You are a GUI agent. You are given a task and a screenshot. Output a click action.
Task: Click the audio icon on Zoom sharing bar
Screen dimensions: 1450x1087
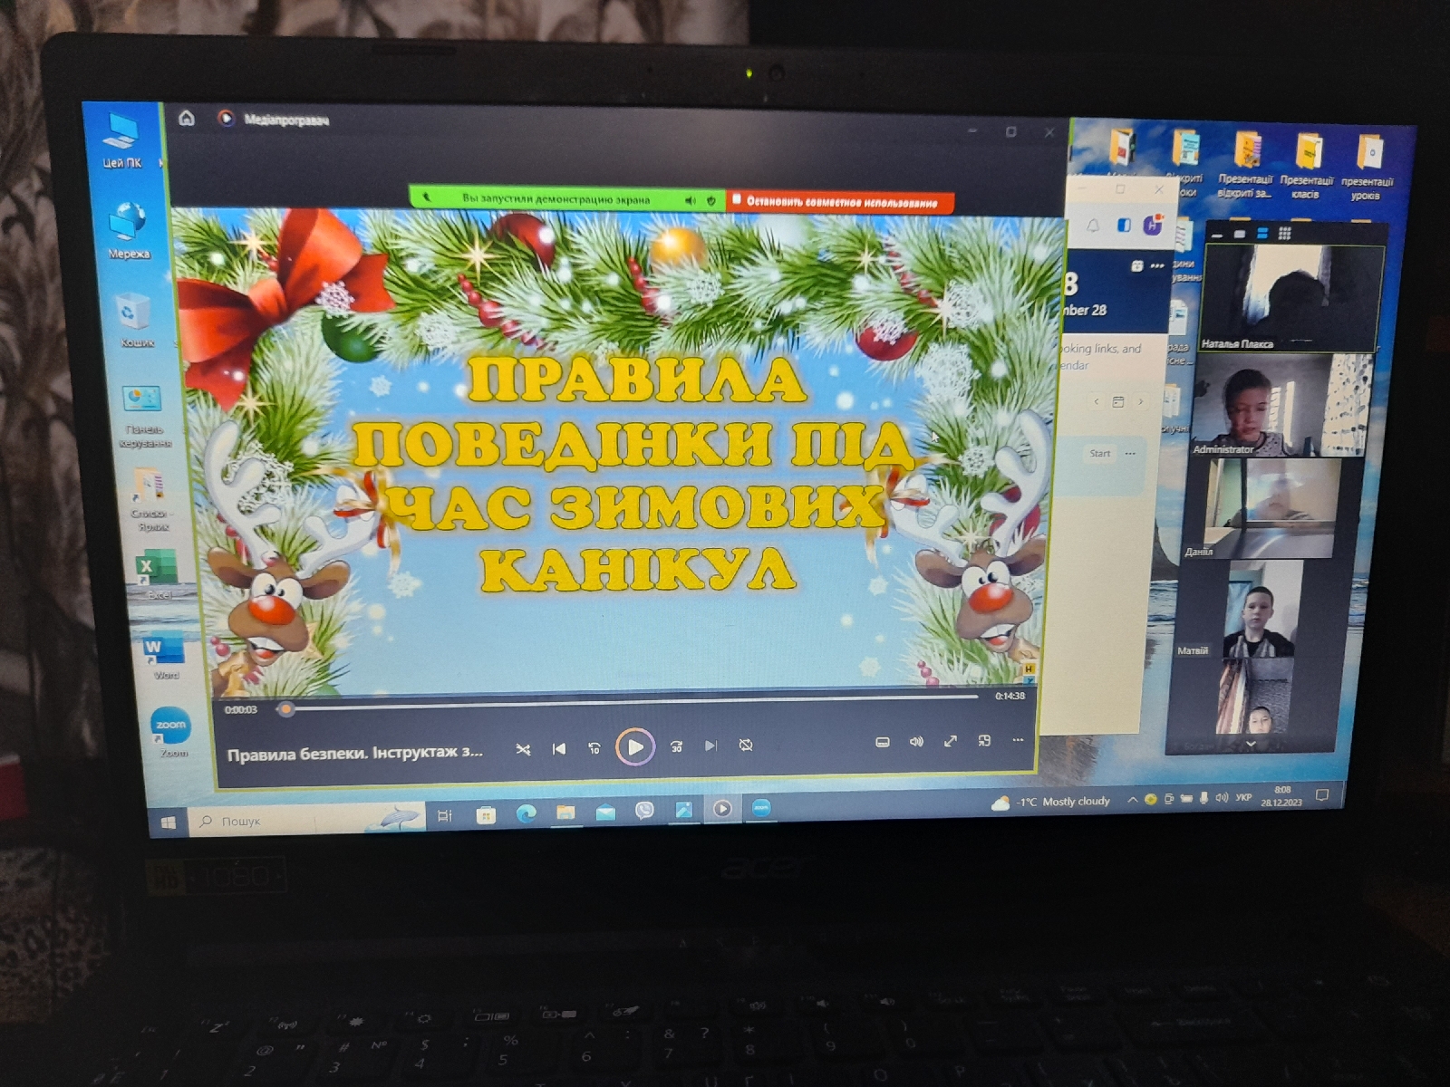tap(690, 200)
